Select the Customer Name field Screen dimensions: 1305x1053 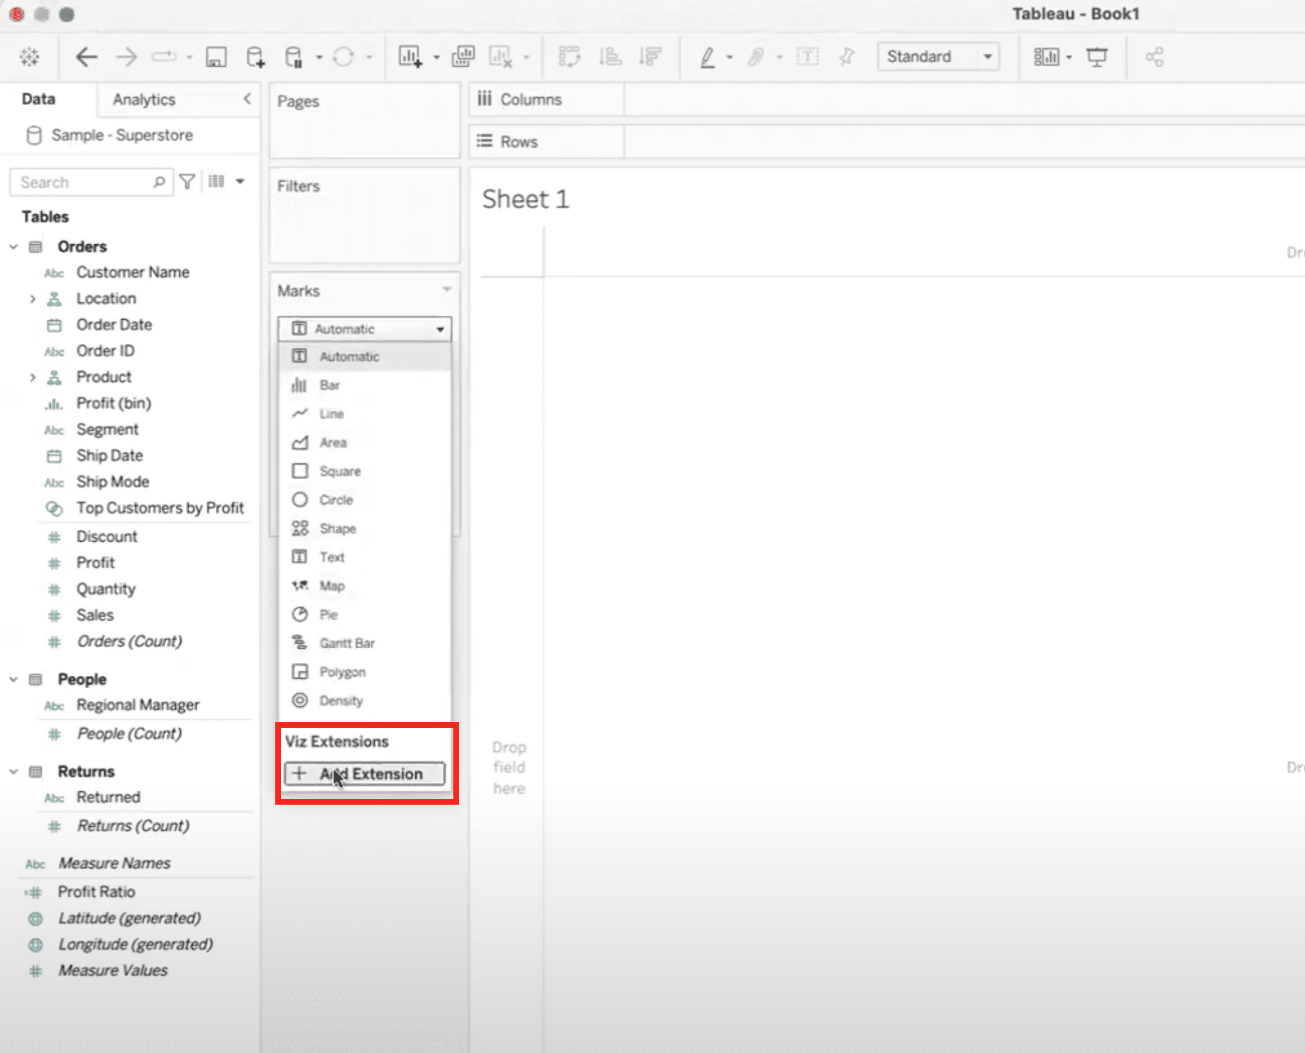tap(133, 272)
